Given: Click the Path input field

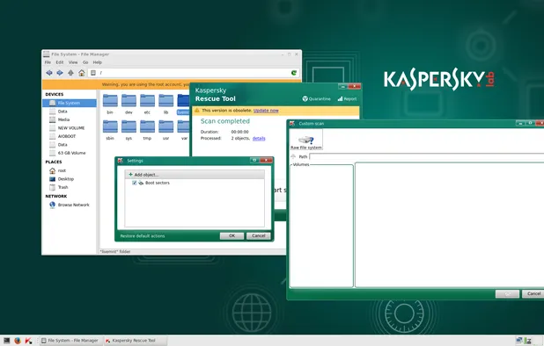Looking at the screenshot, I should [x=426, y=156].
